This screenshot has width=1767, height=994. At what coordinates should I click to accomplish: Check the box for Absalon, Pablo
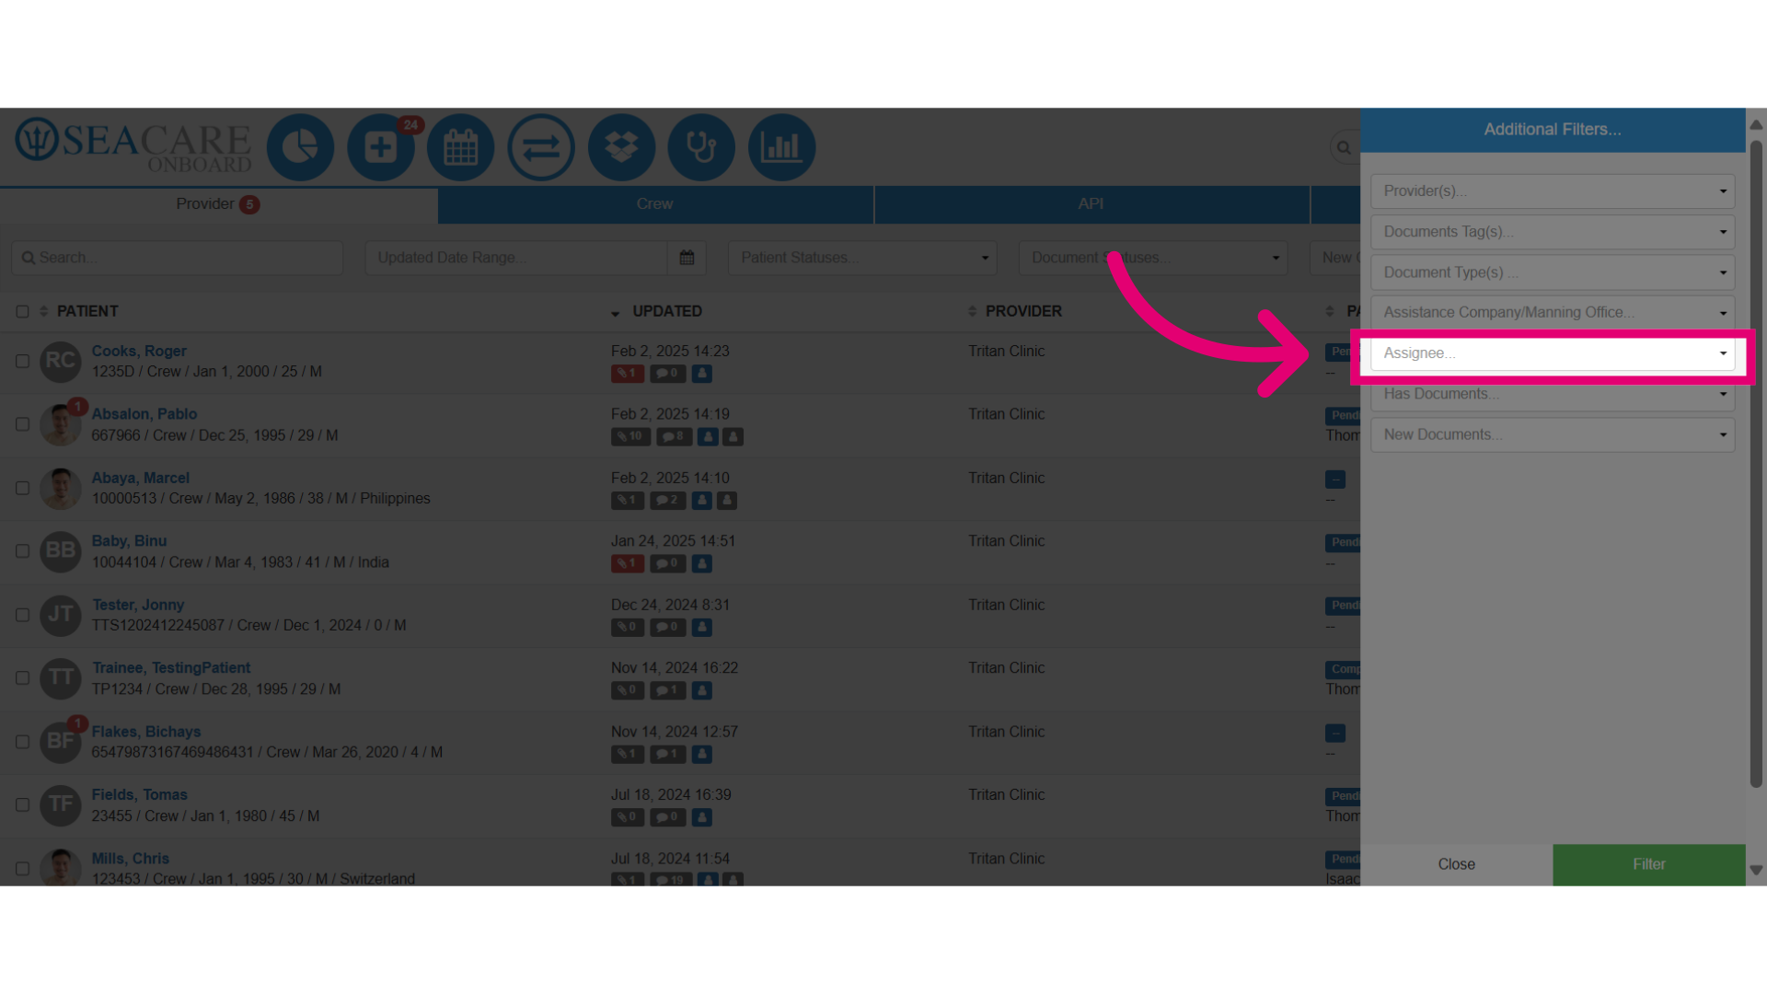point(22,424)
